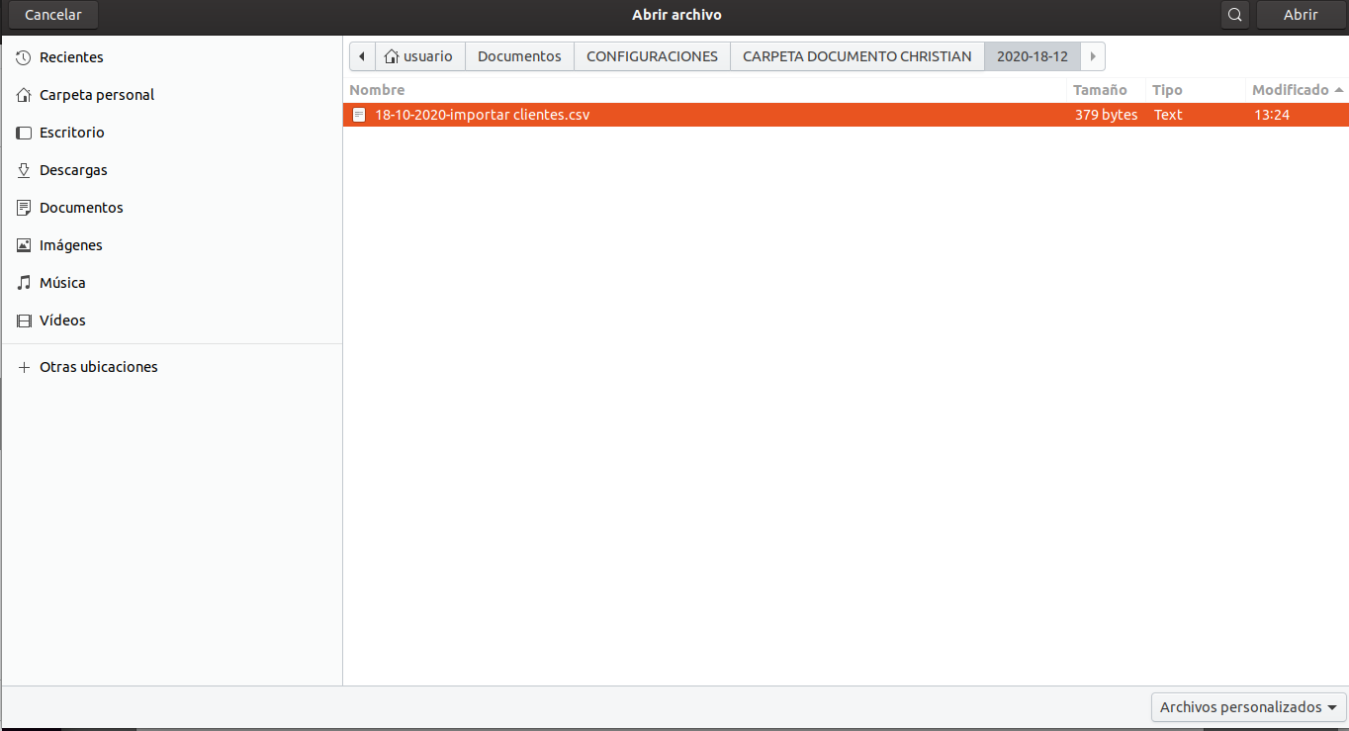1349x731 pixels.
Task: Click the search magnifier icon
Action: [1234, 15]
